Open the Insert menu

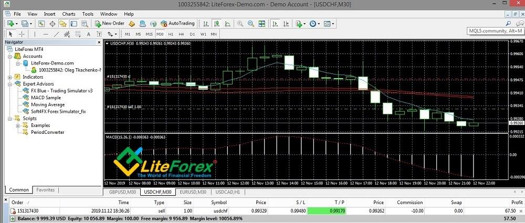(x=49, y=14)
